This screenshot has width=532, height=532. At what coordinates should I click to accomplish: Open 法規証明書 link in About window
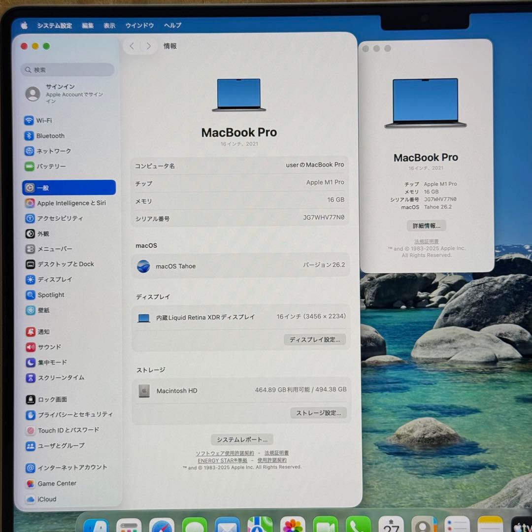[427, 241]
